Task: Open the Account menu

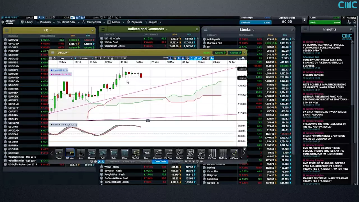Action: (116, 22)
